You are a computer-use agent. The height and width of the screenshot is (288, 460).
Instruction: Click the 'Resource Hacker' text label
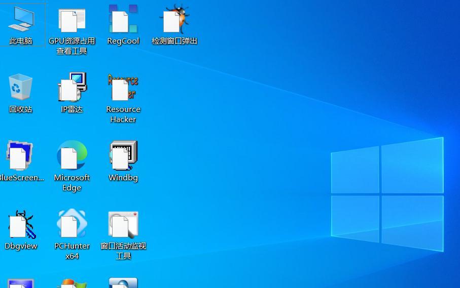pyautogui.click(x=123, y=114)
